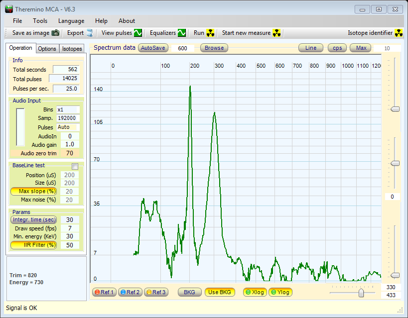The width and height of the screenshot is (408, 318).
Task: Open the Isotope identifier icon
Action: click(399, 33)
